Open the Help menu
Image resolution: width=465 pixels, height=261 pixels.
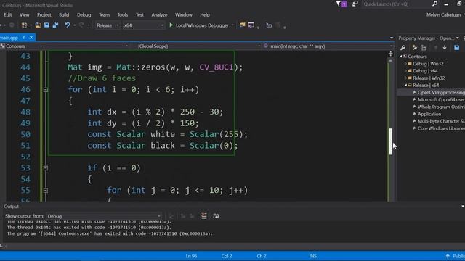pos(205,14)
